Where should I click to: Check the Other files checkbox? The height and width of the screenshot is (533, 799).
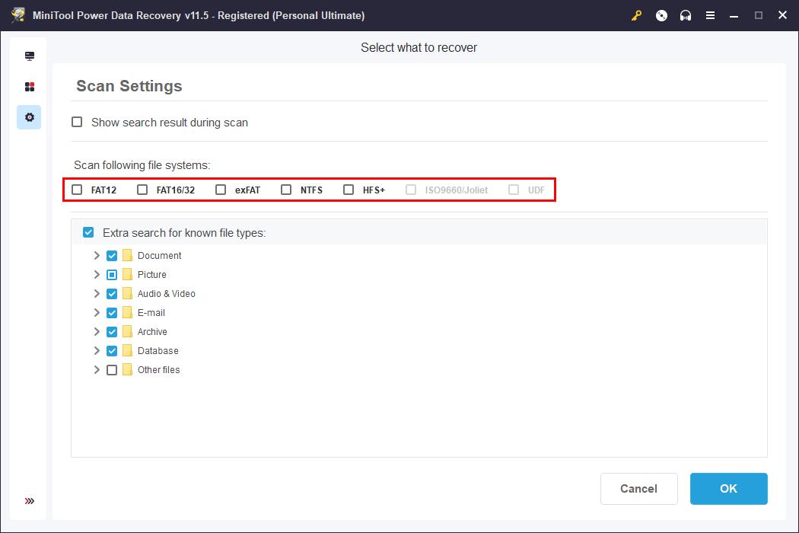112,370
